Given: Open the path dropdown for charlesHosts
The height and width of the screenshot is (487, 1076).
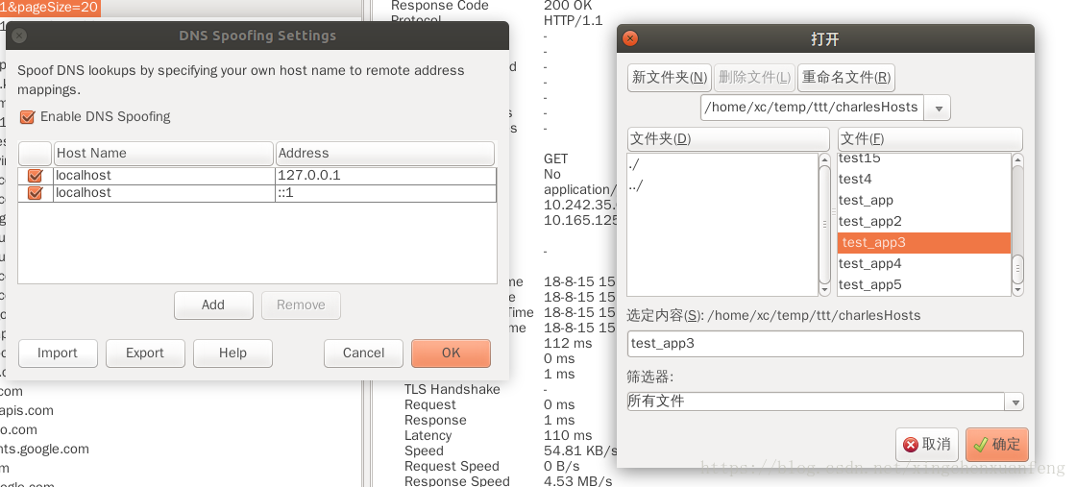Looking at the screenshot, I should (x=938, y=108).
